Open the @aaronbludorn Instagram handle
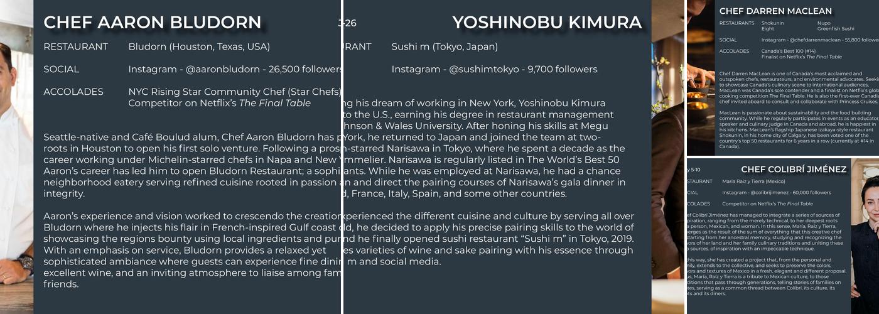 pos(222,69)
